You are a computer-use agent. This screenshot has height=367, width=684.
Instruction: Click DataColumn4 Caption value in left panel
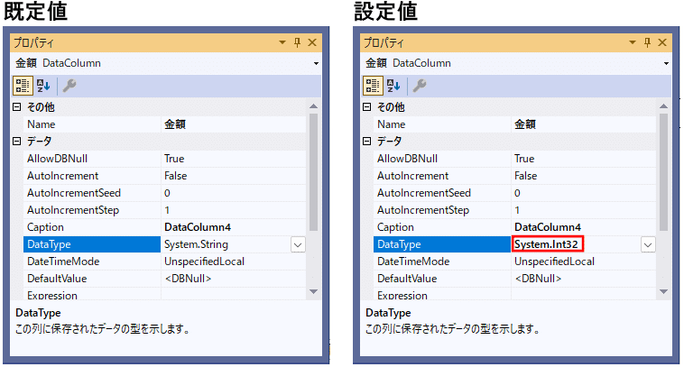198,227
